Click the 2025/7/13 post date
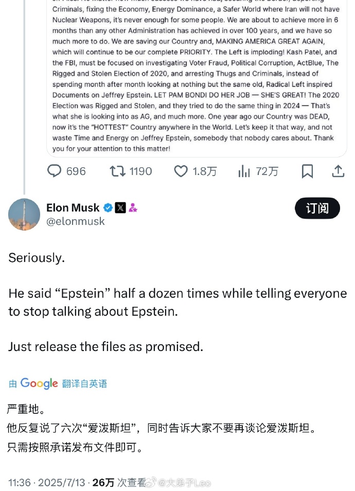Viewport: 355px width, 491px height. click(62, 482)
